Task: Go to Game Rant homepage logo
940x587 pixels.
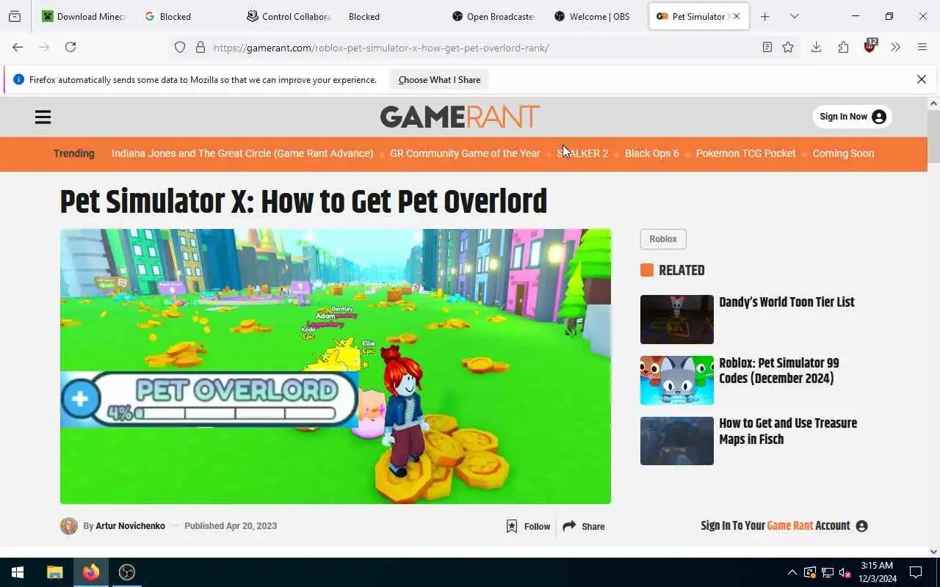Action: pyautogui.click(x=460, y=117)
